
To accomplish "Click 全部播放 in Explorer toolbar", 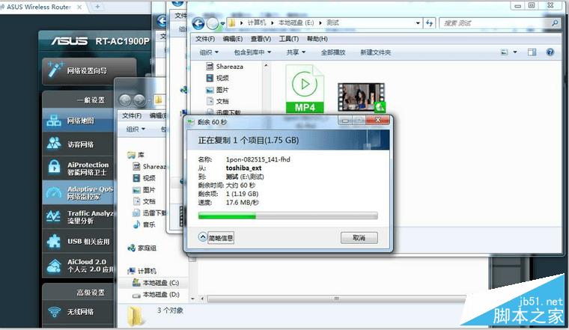I will (332, 52).
